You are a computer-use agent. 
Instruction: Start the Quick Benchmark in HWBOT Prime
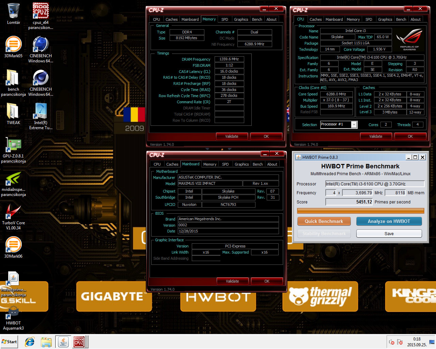coord(324,221)
